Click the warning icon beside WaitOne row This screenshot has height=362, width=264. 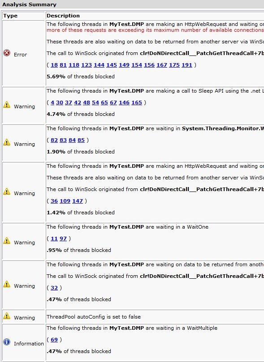coord(7,241)
